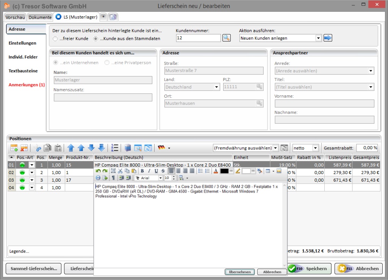
Task: Click the numbered list renumber icon
Action: (115, 148)
